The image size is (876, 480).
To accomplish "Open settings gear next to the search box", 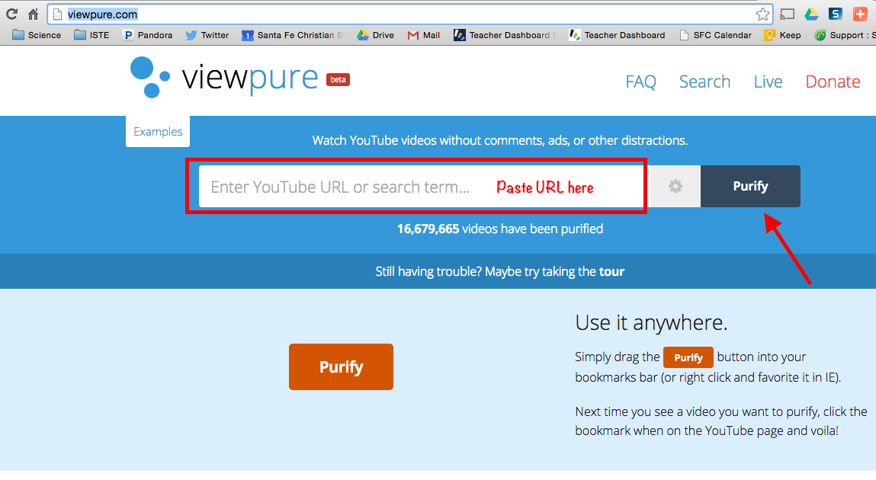I will [675, 187].
